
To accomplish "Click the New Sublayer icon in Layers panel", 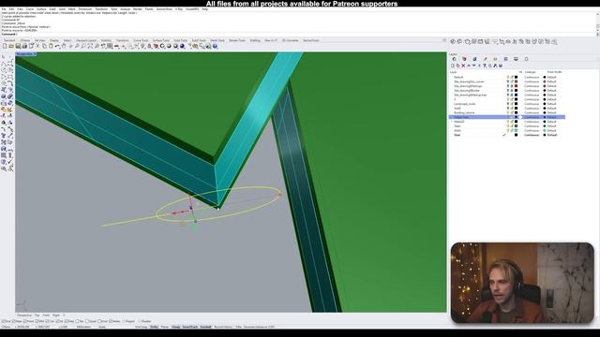I will (457, 66).
